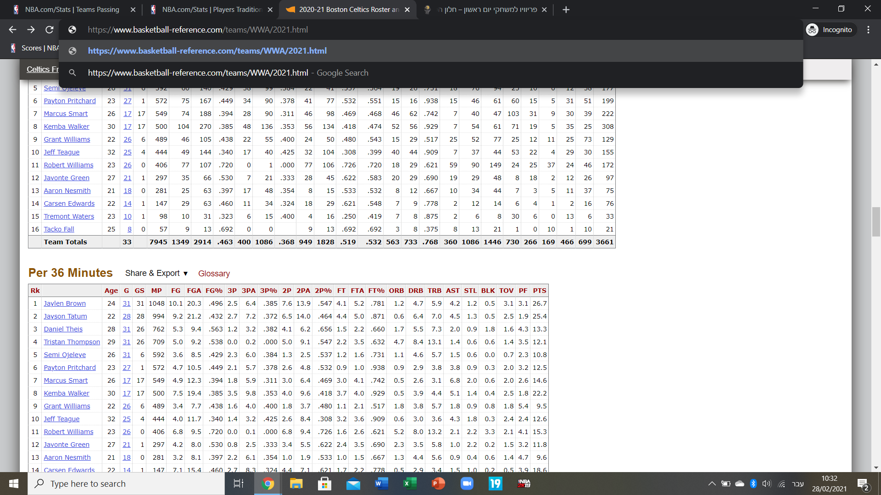Click the browser back arrow

click(12, 30)
